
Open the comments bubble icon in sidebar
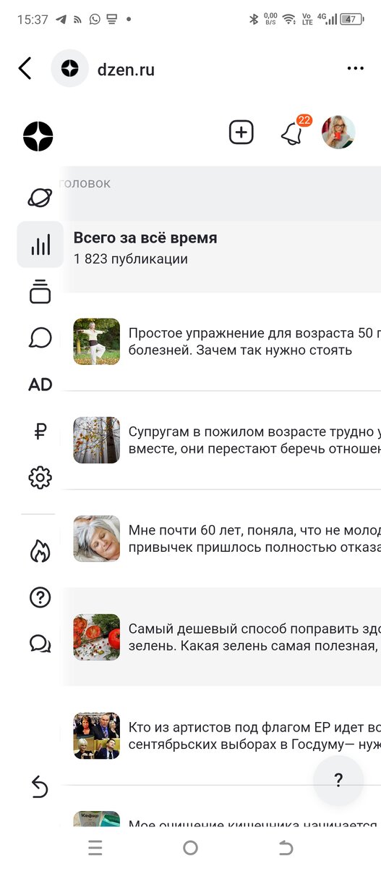pyautogui.click(x=40, y=337)
